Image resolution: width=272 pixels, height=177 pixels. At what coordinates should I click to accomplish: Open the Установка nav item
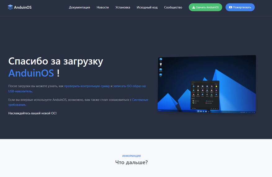(123, 7)
